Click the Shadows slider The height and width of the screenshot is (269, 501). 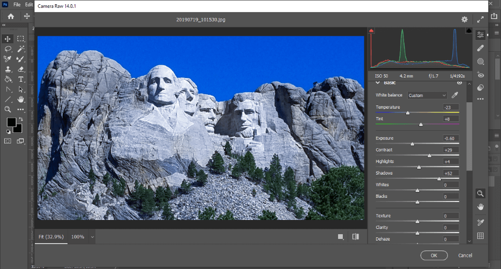coord(417,179)
